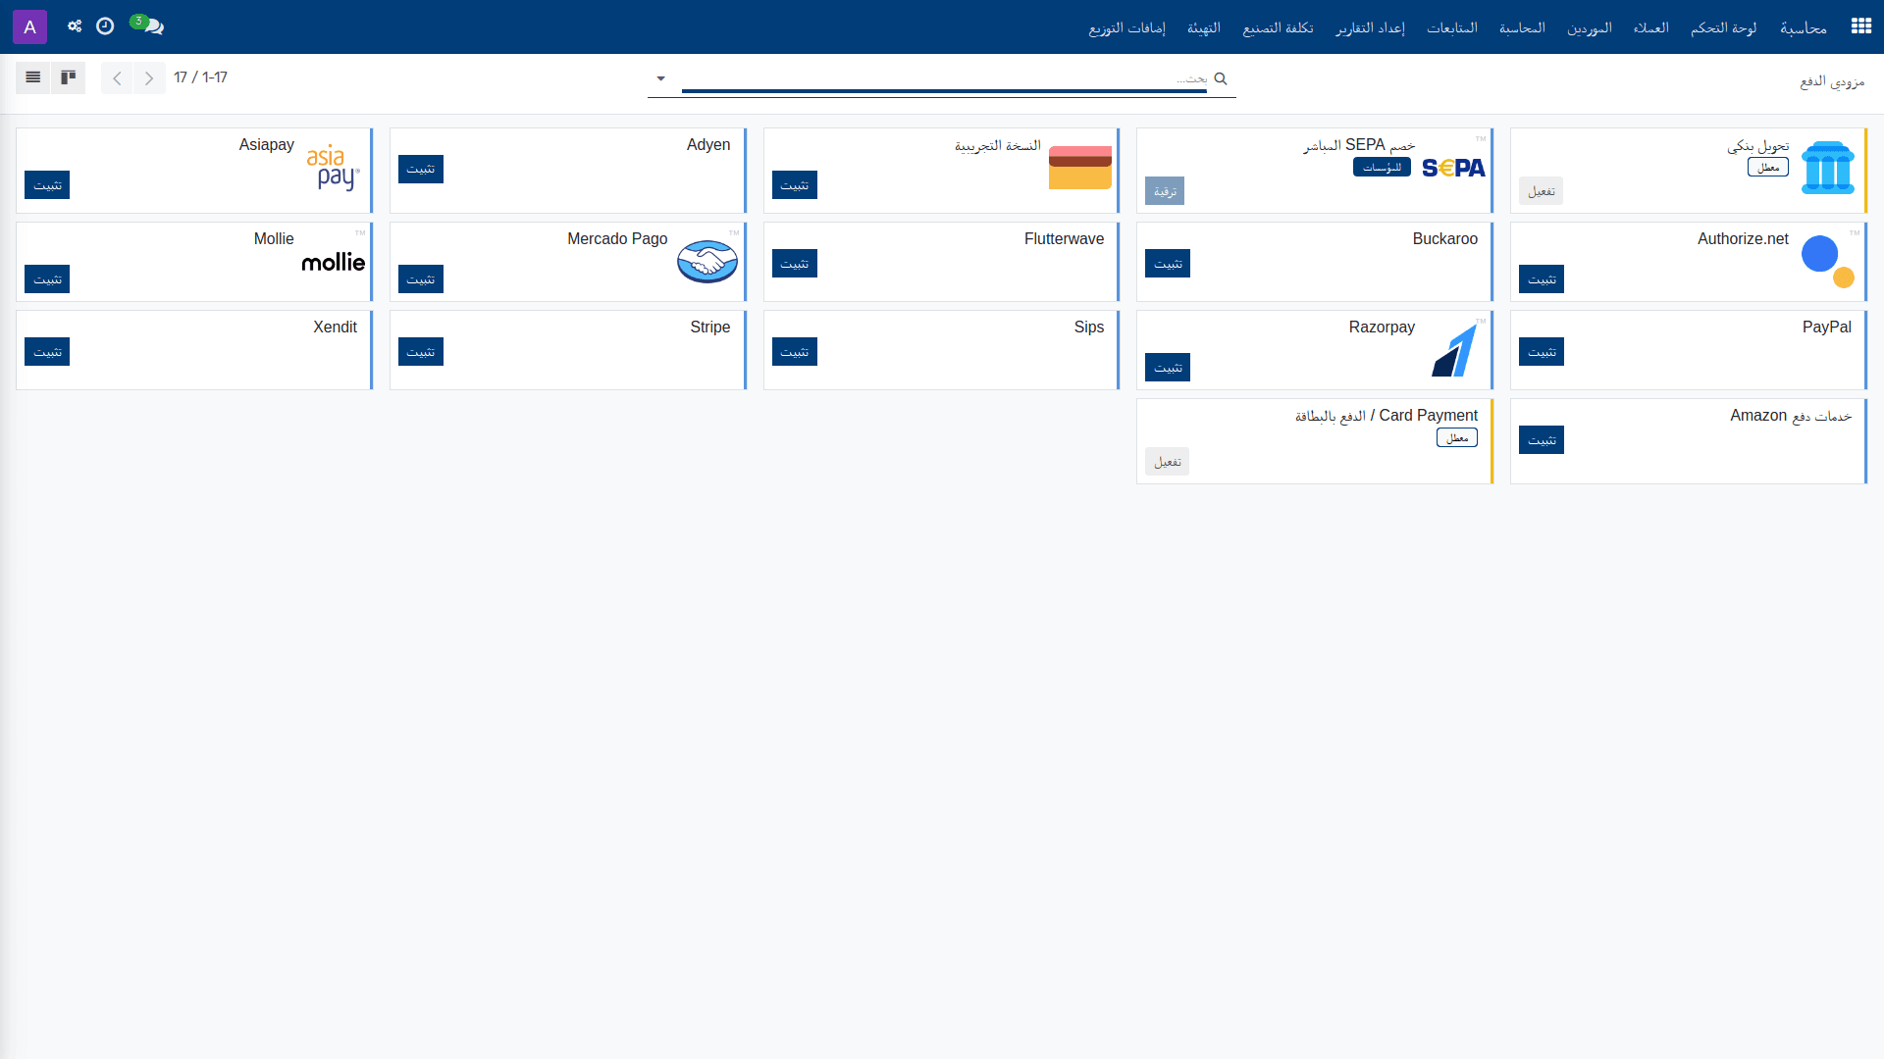
Task: Activate the Card Payment provider
Action: click(1167, 461)
